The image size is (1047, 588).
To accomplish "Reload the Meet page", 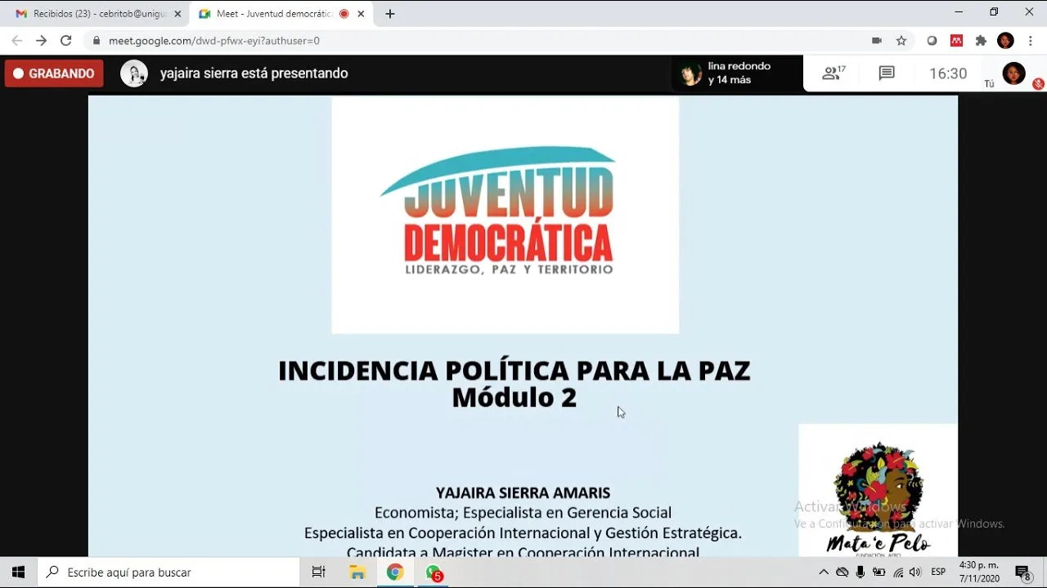I will pyautogui.click(x=66, y=41).
